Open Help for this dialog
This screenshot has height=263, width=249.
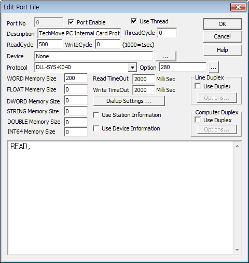[x=223, y=50]
